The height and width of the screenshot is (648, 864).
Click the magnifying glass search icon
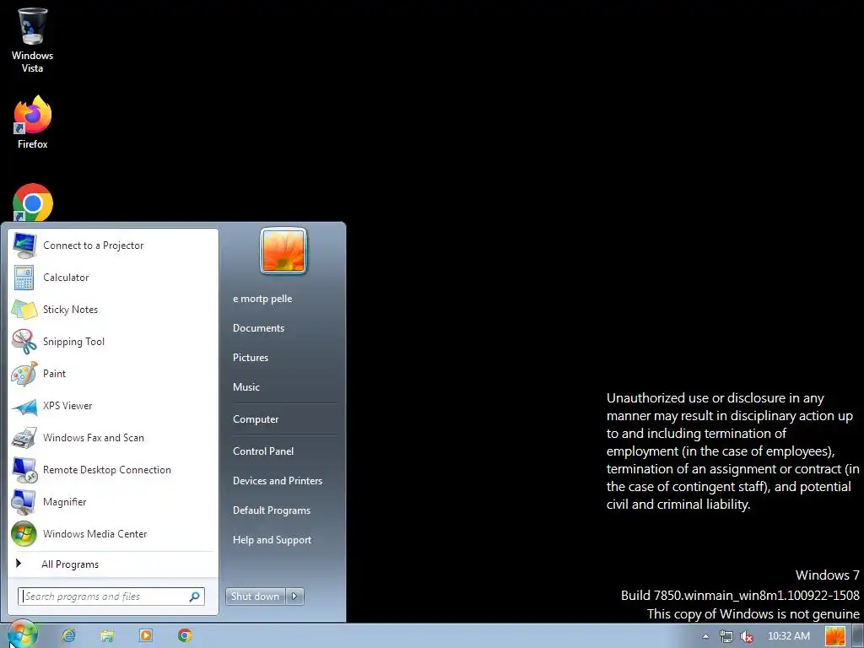click(x=195, y=597)
